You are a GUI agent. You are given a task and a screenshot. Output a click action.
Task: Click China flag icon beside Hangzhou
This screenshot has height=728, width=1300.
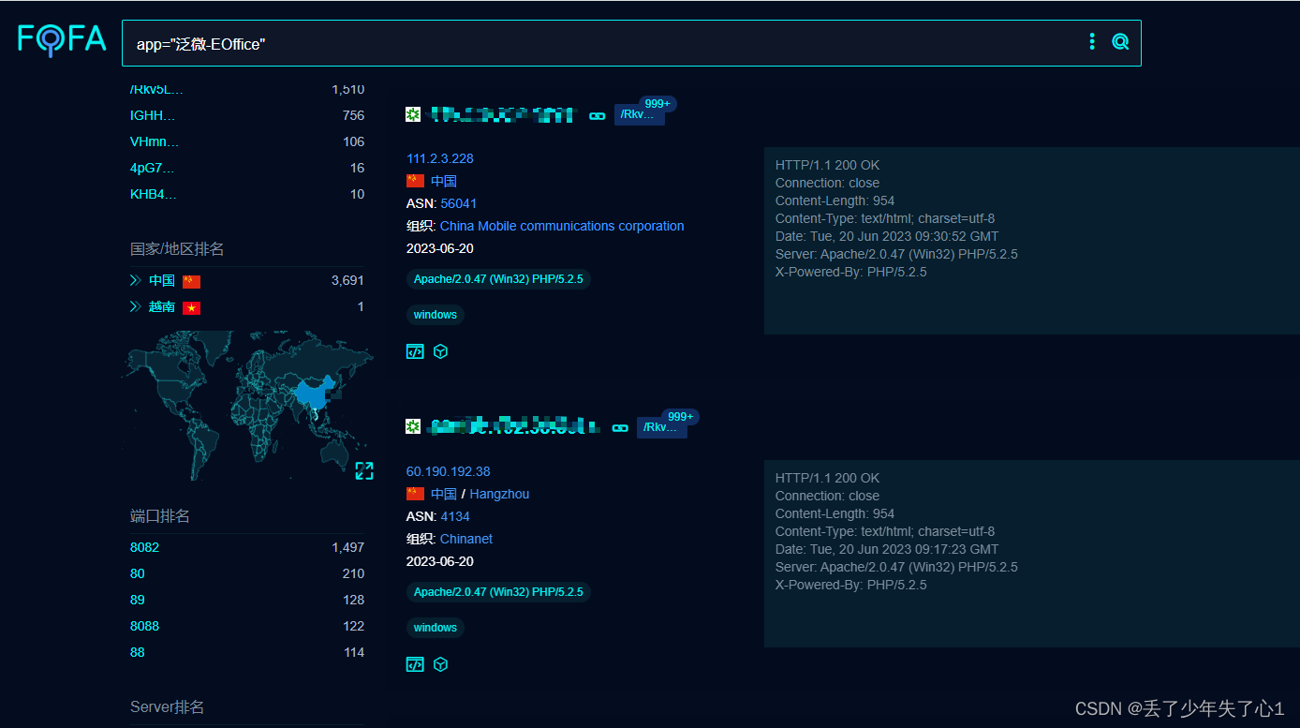tap(415, 494)
